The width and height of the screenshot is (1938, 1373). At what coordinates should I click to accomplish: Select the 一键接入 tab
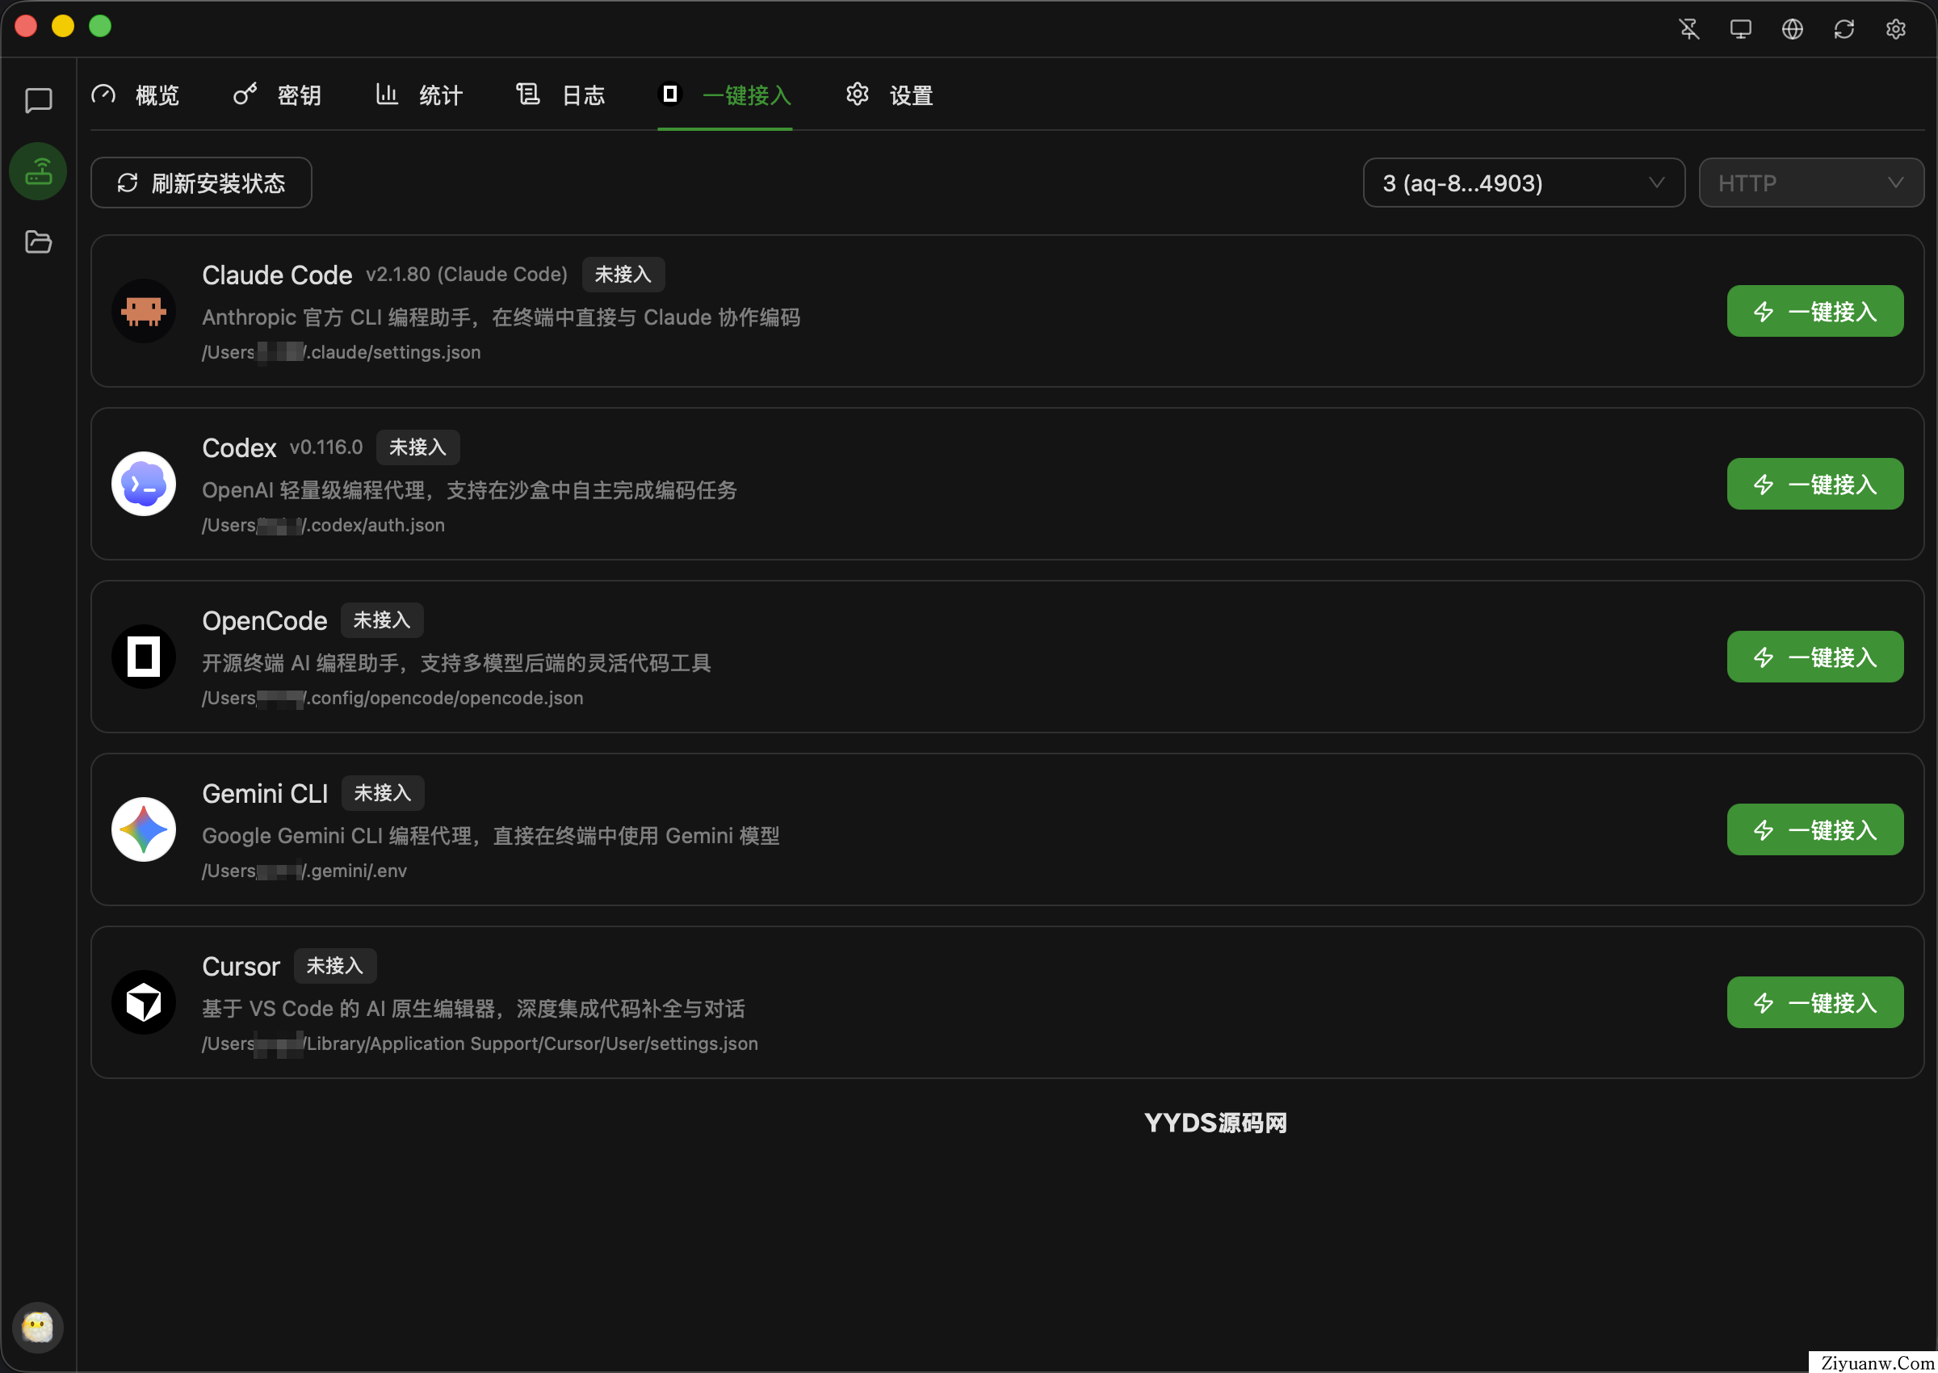pos(725,94)
